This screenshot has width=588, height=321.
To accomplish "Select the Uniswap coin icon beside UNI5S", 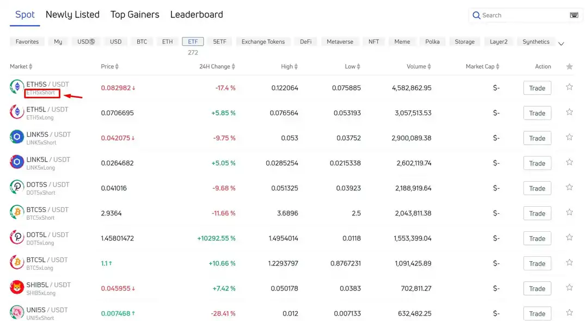I will tap(15, 313).
